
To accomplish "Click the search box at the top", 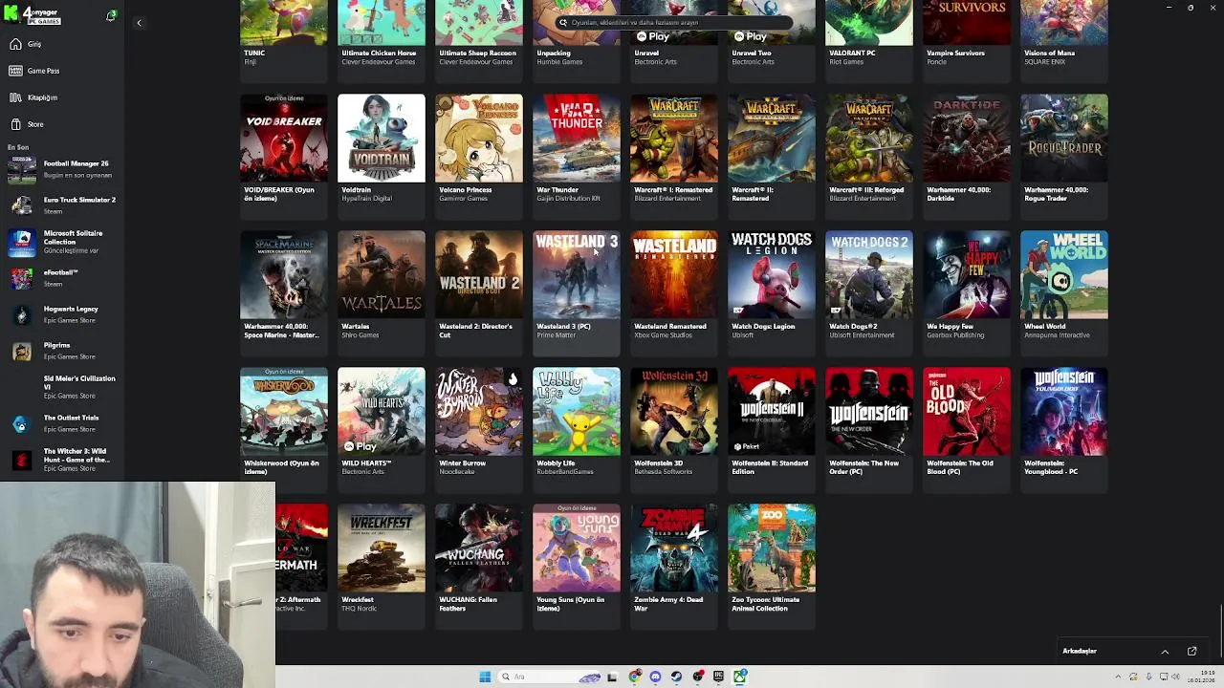I will click(675, 22).
